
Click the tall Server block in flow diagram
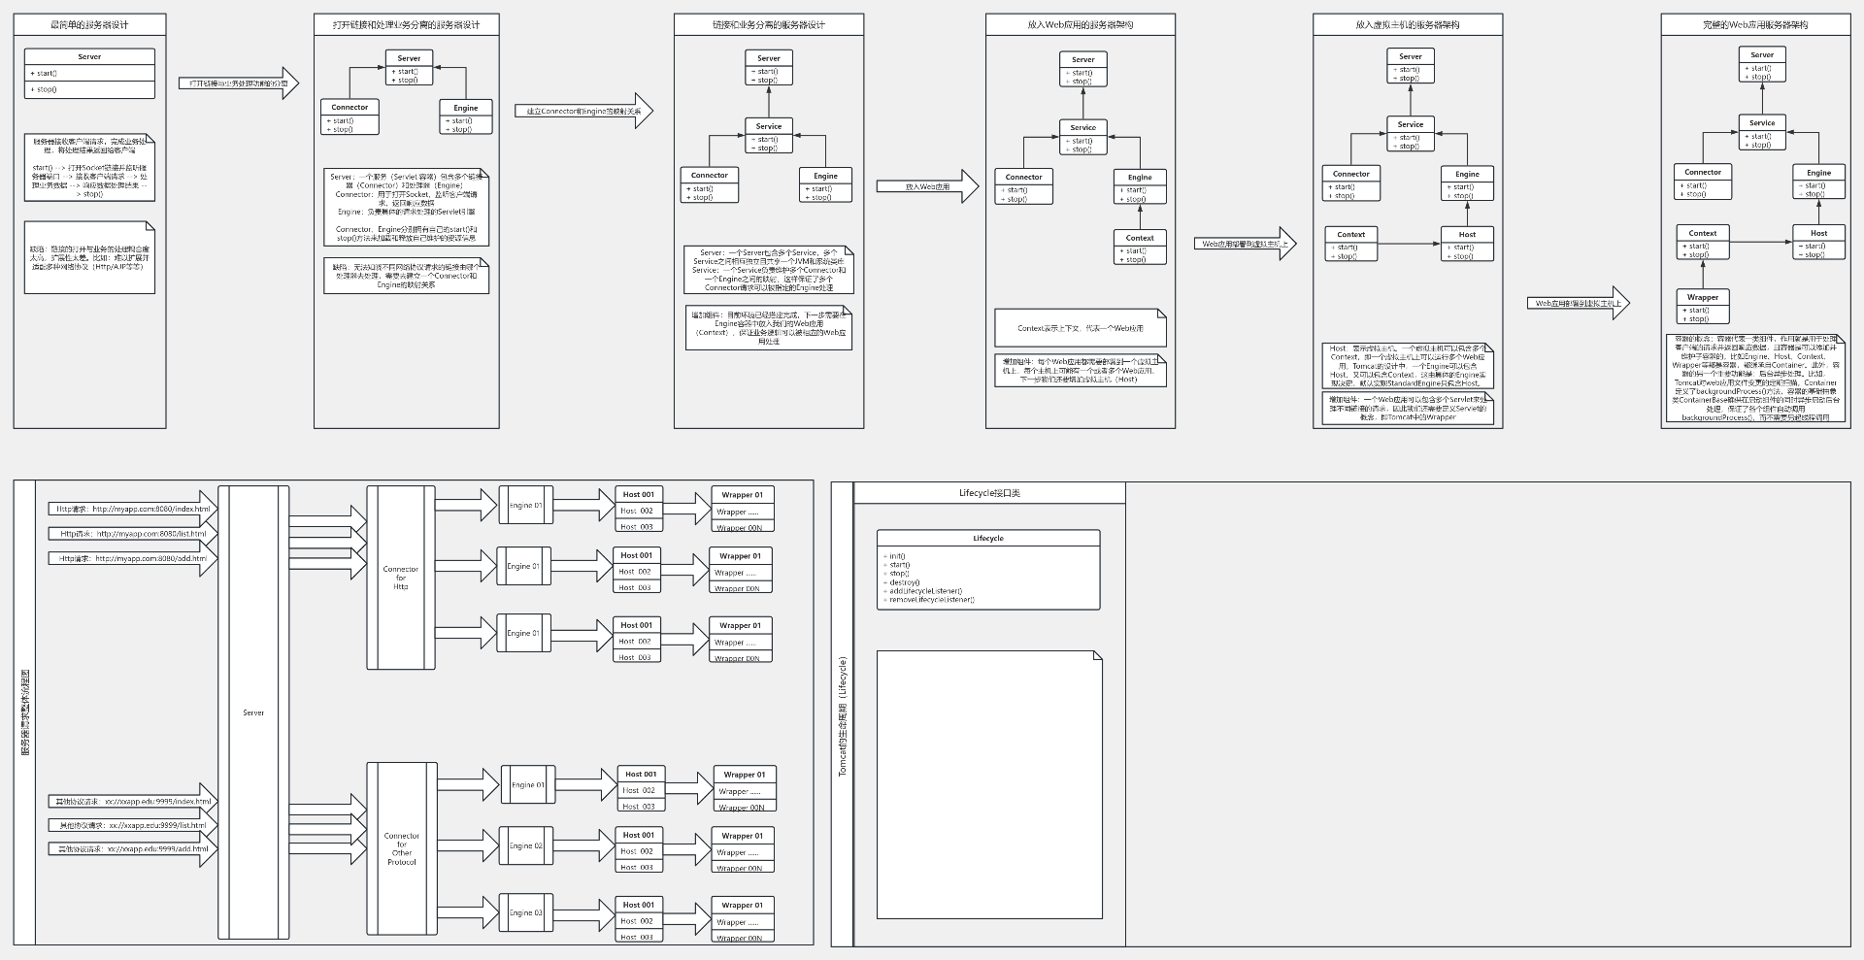coord(253,712)
